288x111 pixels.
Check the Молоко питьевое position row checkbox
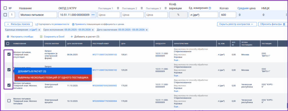pos(5,15)
